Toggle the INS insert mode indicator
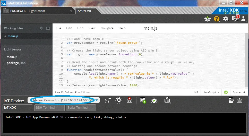Image resolution: width=249 pixels, height=136 pixels. pyautogui.click(x=196, y=92)
